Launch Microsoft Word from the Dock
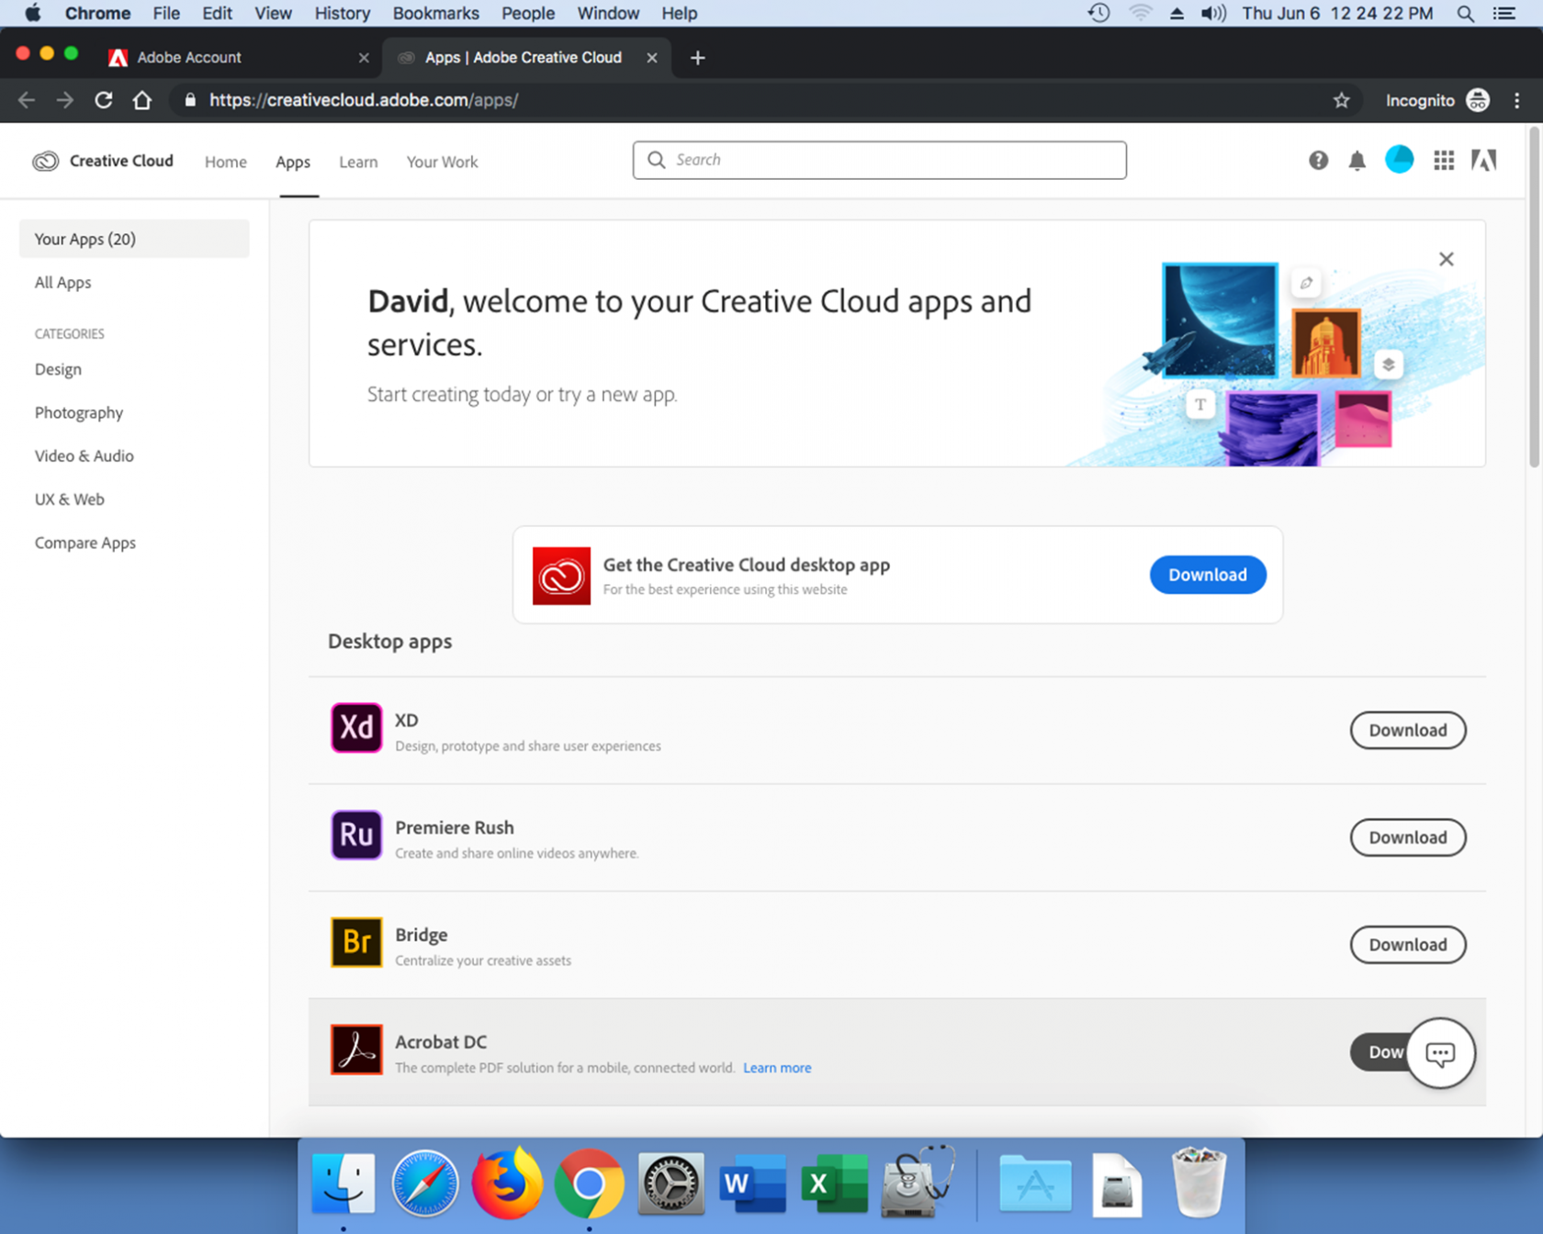 pyautogui.click(x=753, y=1184)
